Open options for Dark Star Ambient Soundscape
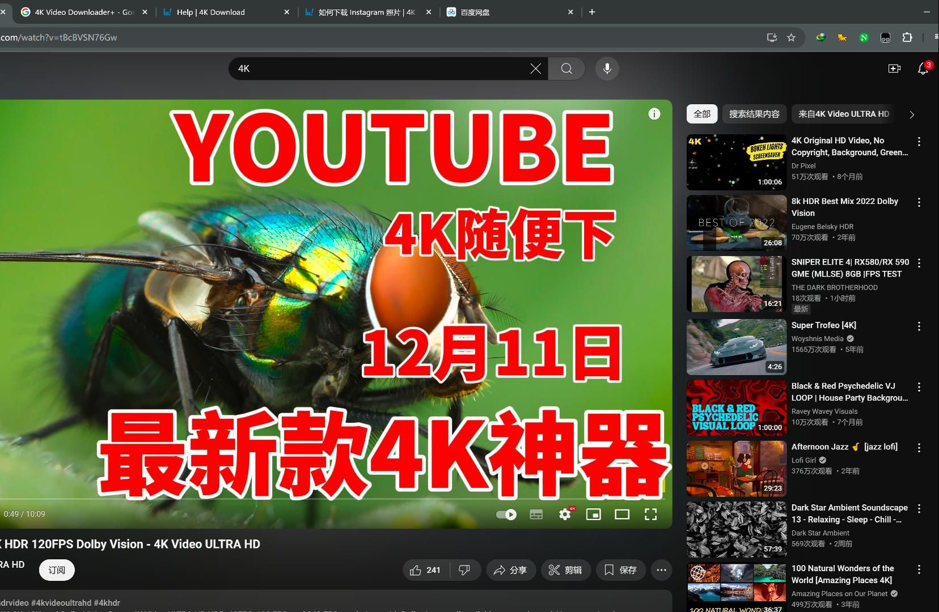 tap(919, 509)
